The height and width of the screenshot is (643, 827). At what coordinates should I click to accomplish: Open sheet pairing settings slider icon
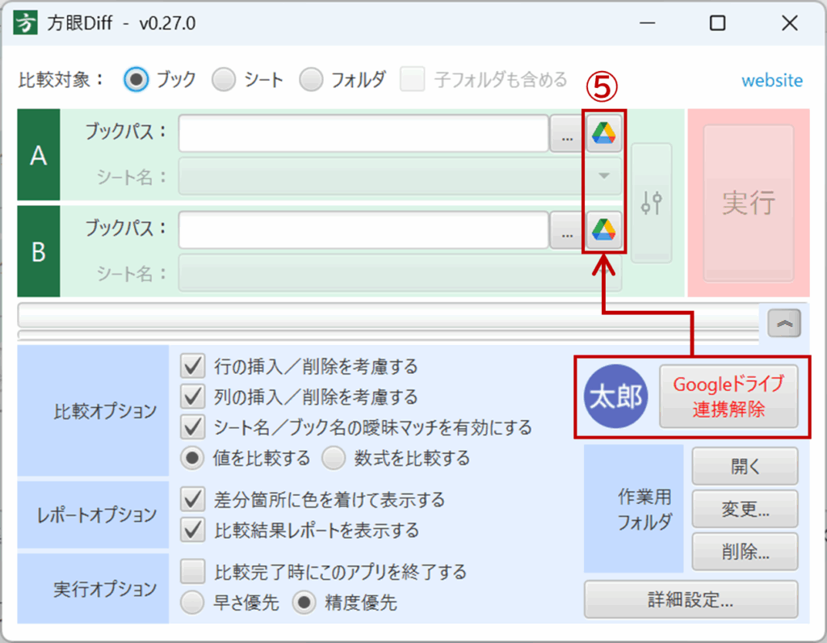(651, 203)
